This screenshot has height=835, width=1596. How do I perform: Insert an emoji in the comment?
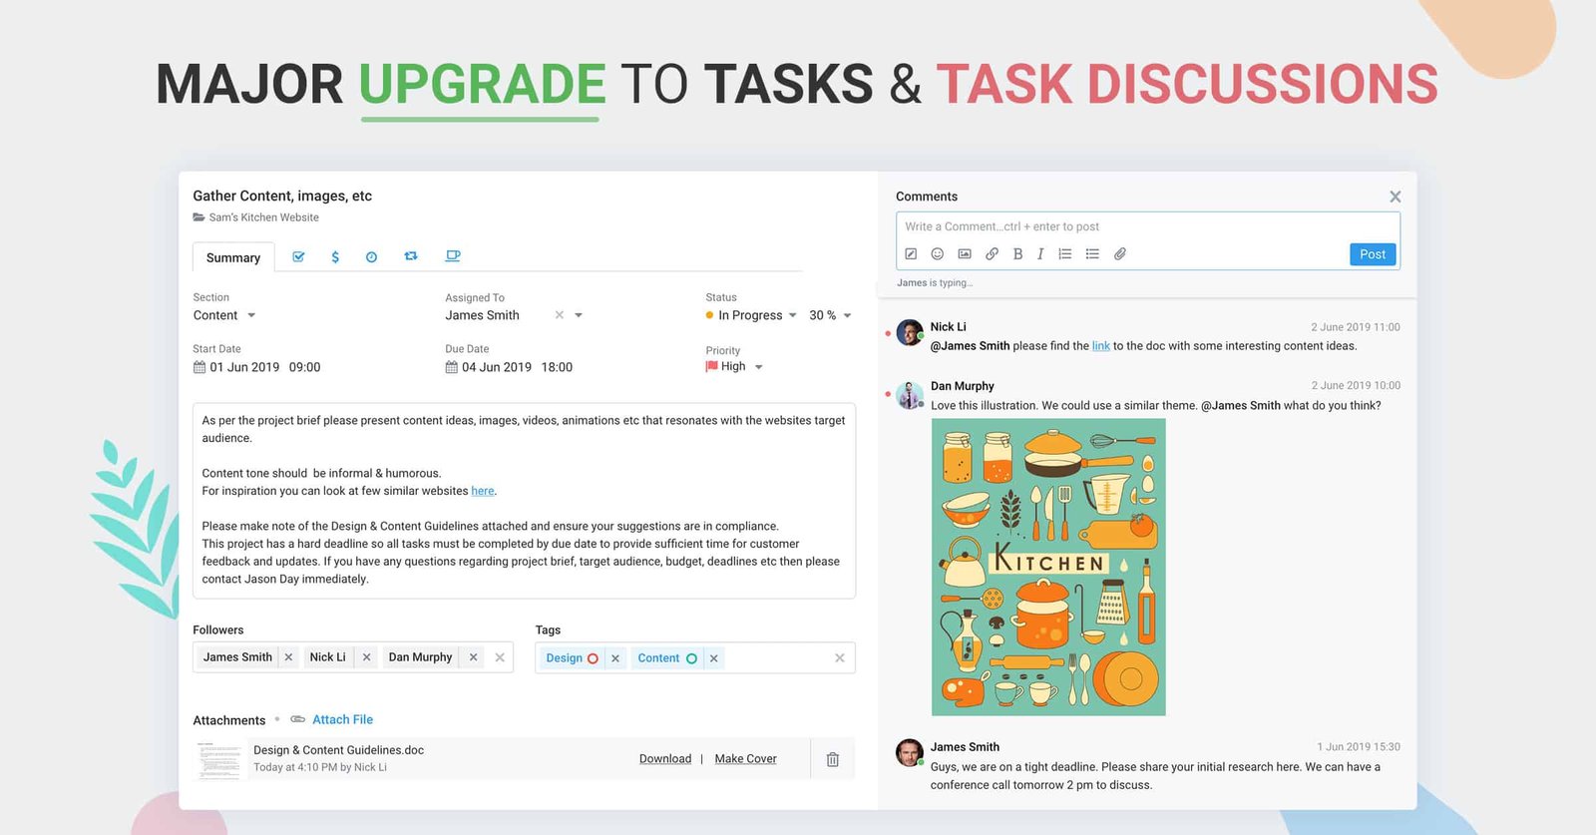(937, 254)
